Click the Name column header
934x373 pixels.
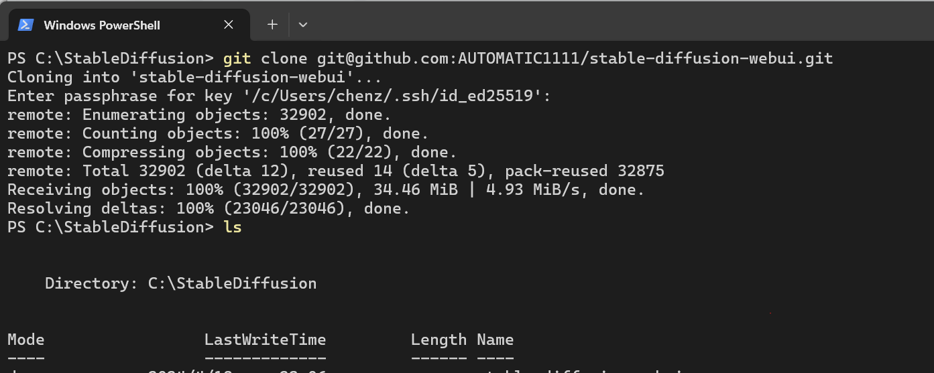point(495,340)
